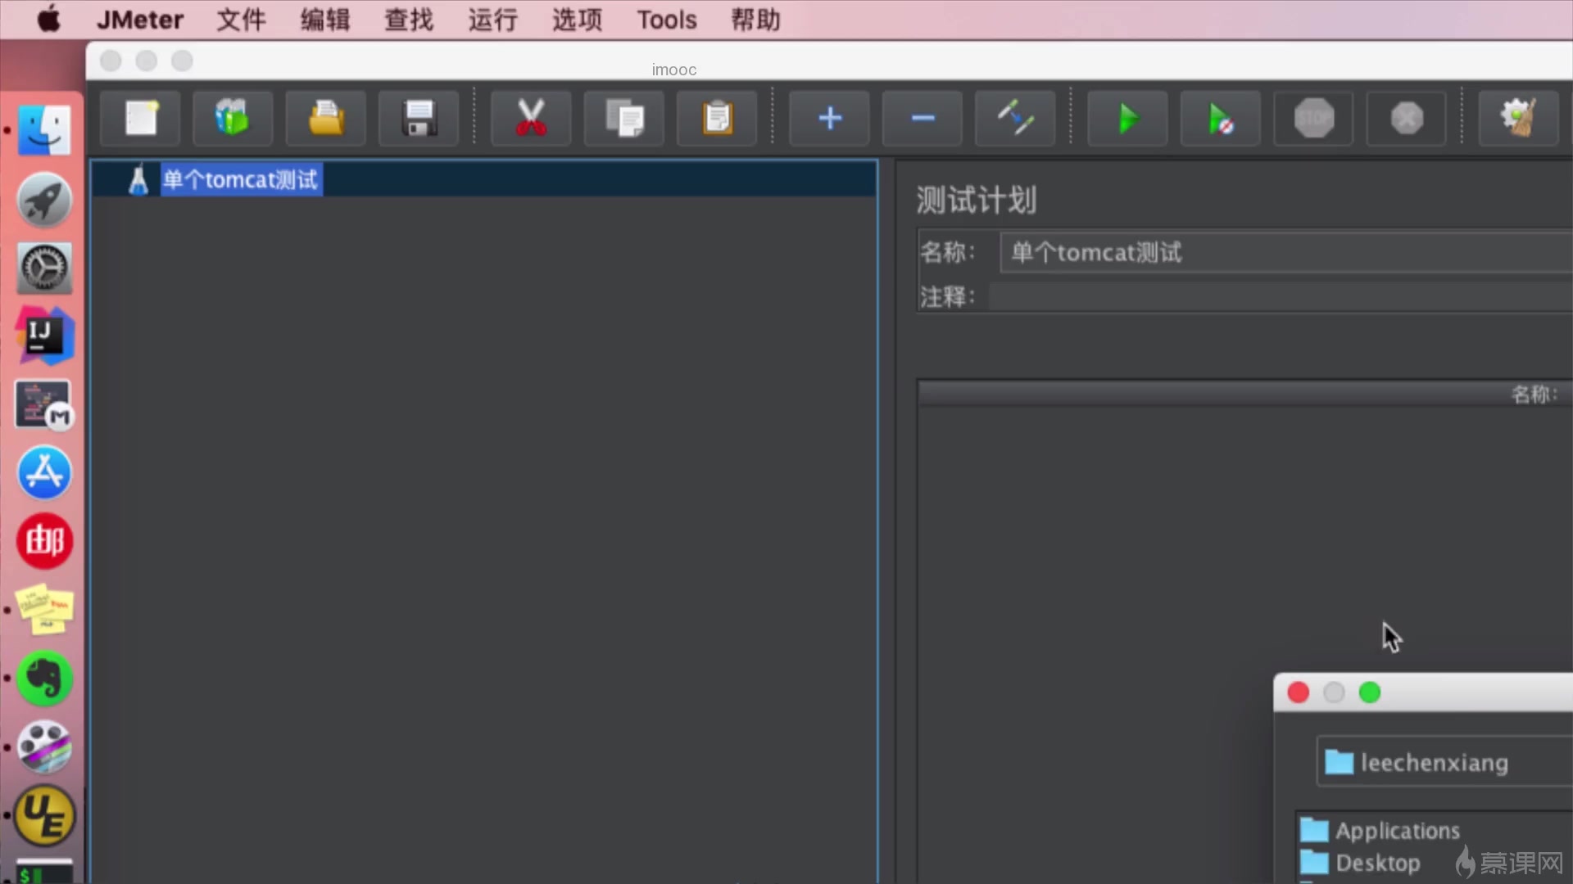The height and width of the screenshot is (884, 1573).
Task: Click the Clear all broom icon
Action: (x=1518, y=119)
